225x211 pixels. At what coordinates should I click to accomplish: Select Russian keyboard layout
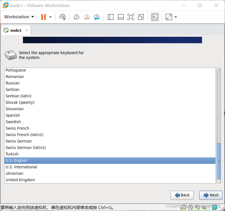110,83
